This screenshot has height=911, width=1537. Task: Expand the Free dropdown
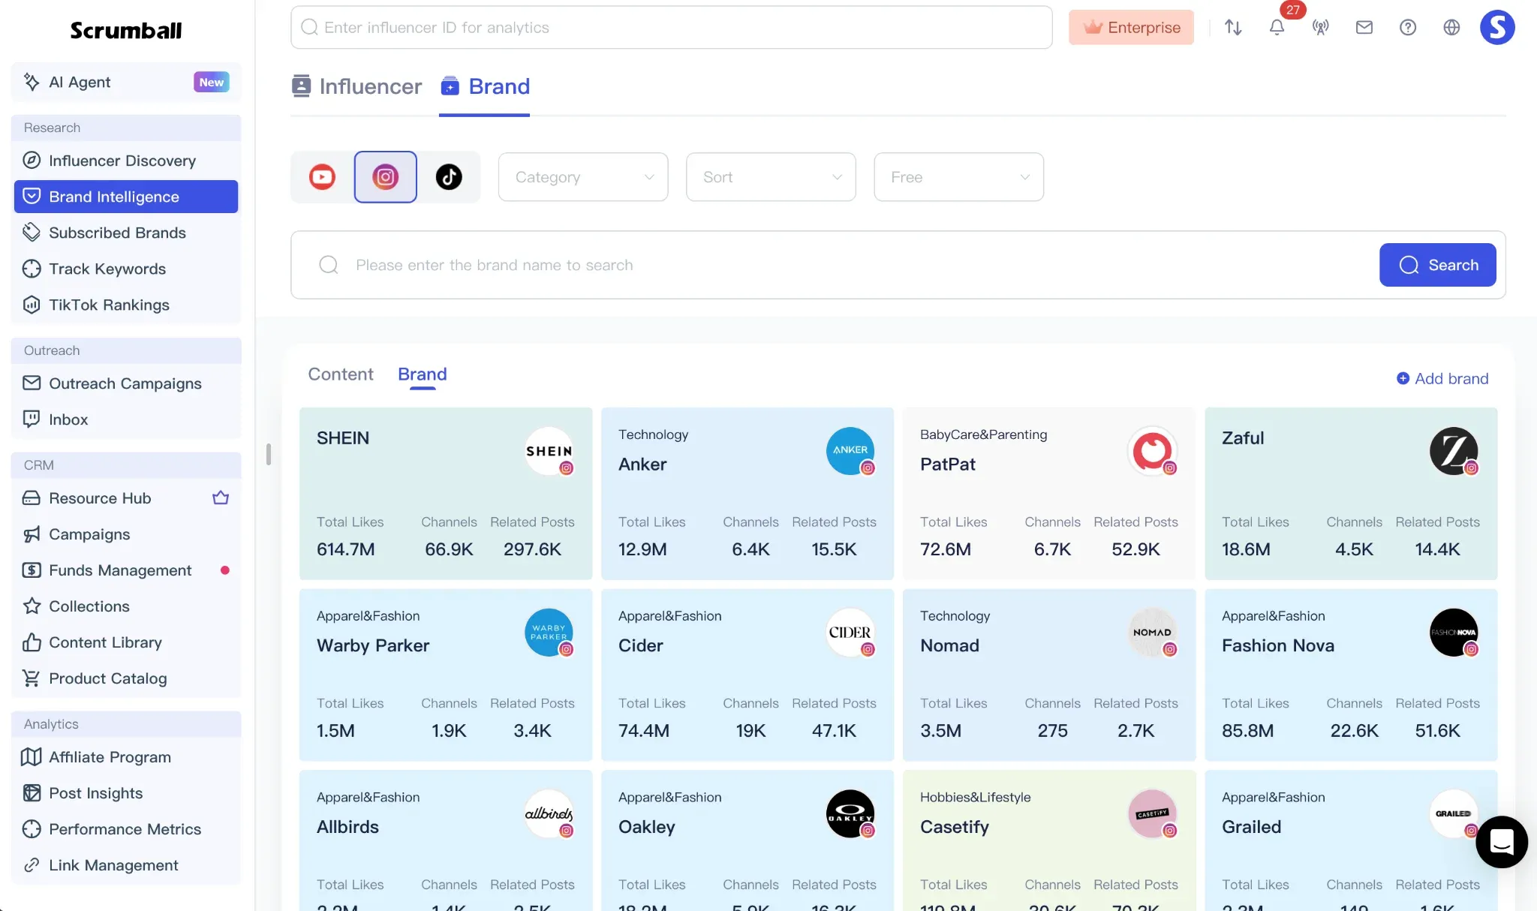[958, 177]
